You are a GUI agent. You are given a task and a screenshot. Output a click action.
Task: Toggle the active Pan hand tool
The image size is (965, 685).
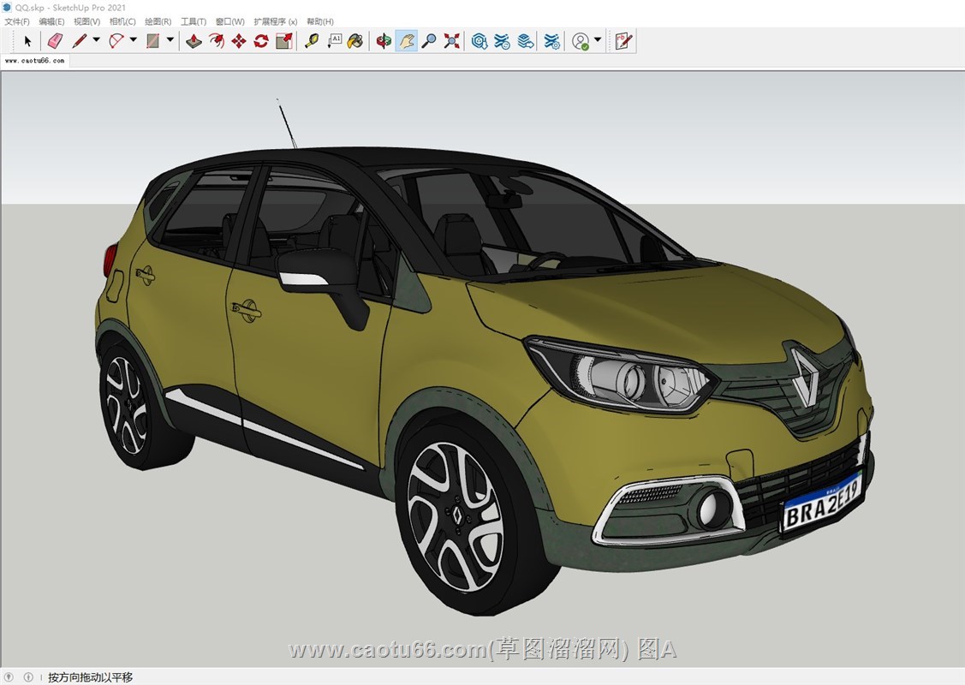point(406,41)
